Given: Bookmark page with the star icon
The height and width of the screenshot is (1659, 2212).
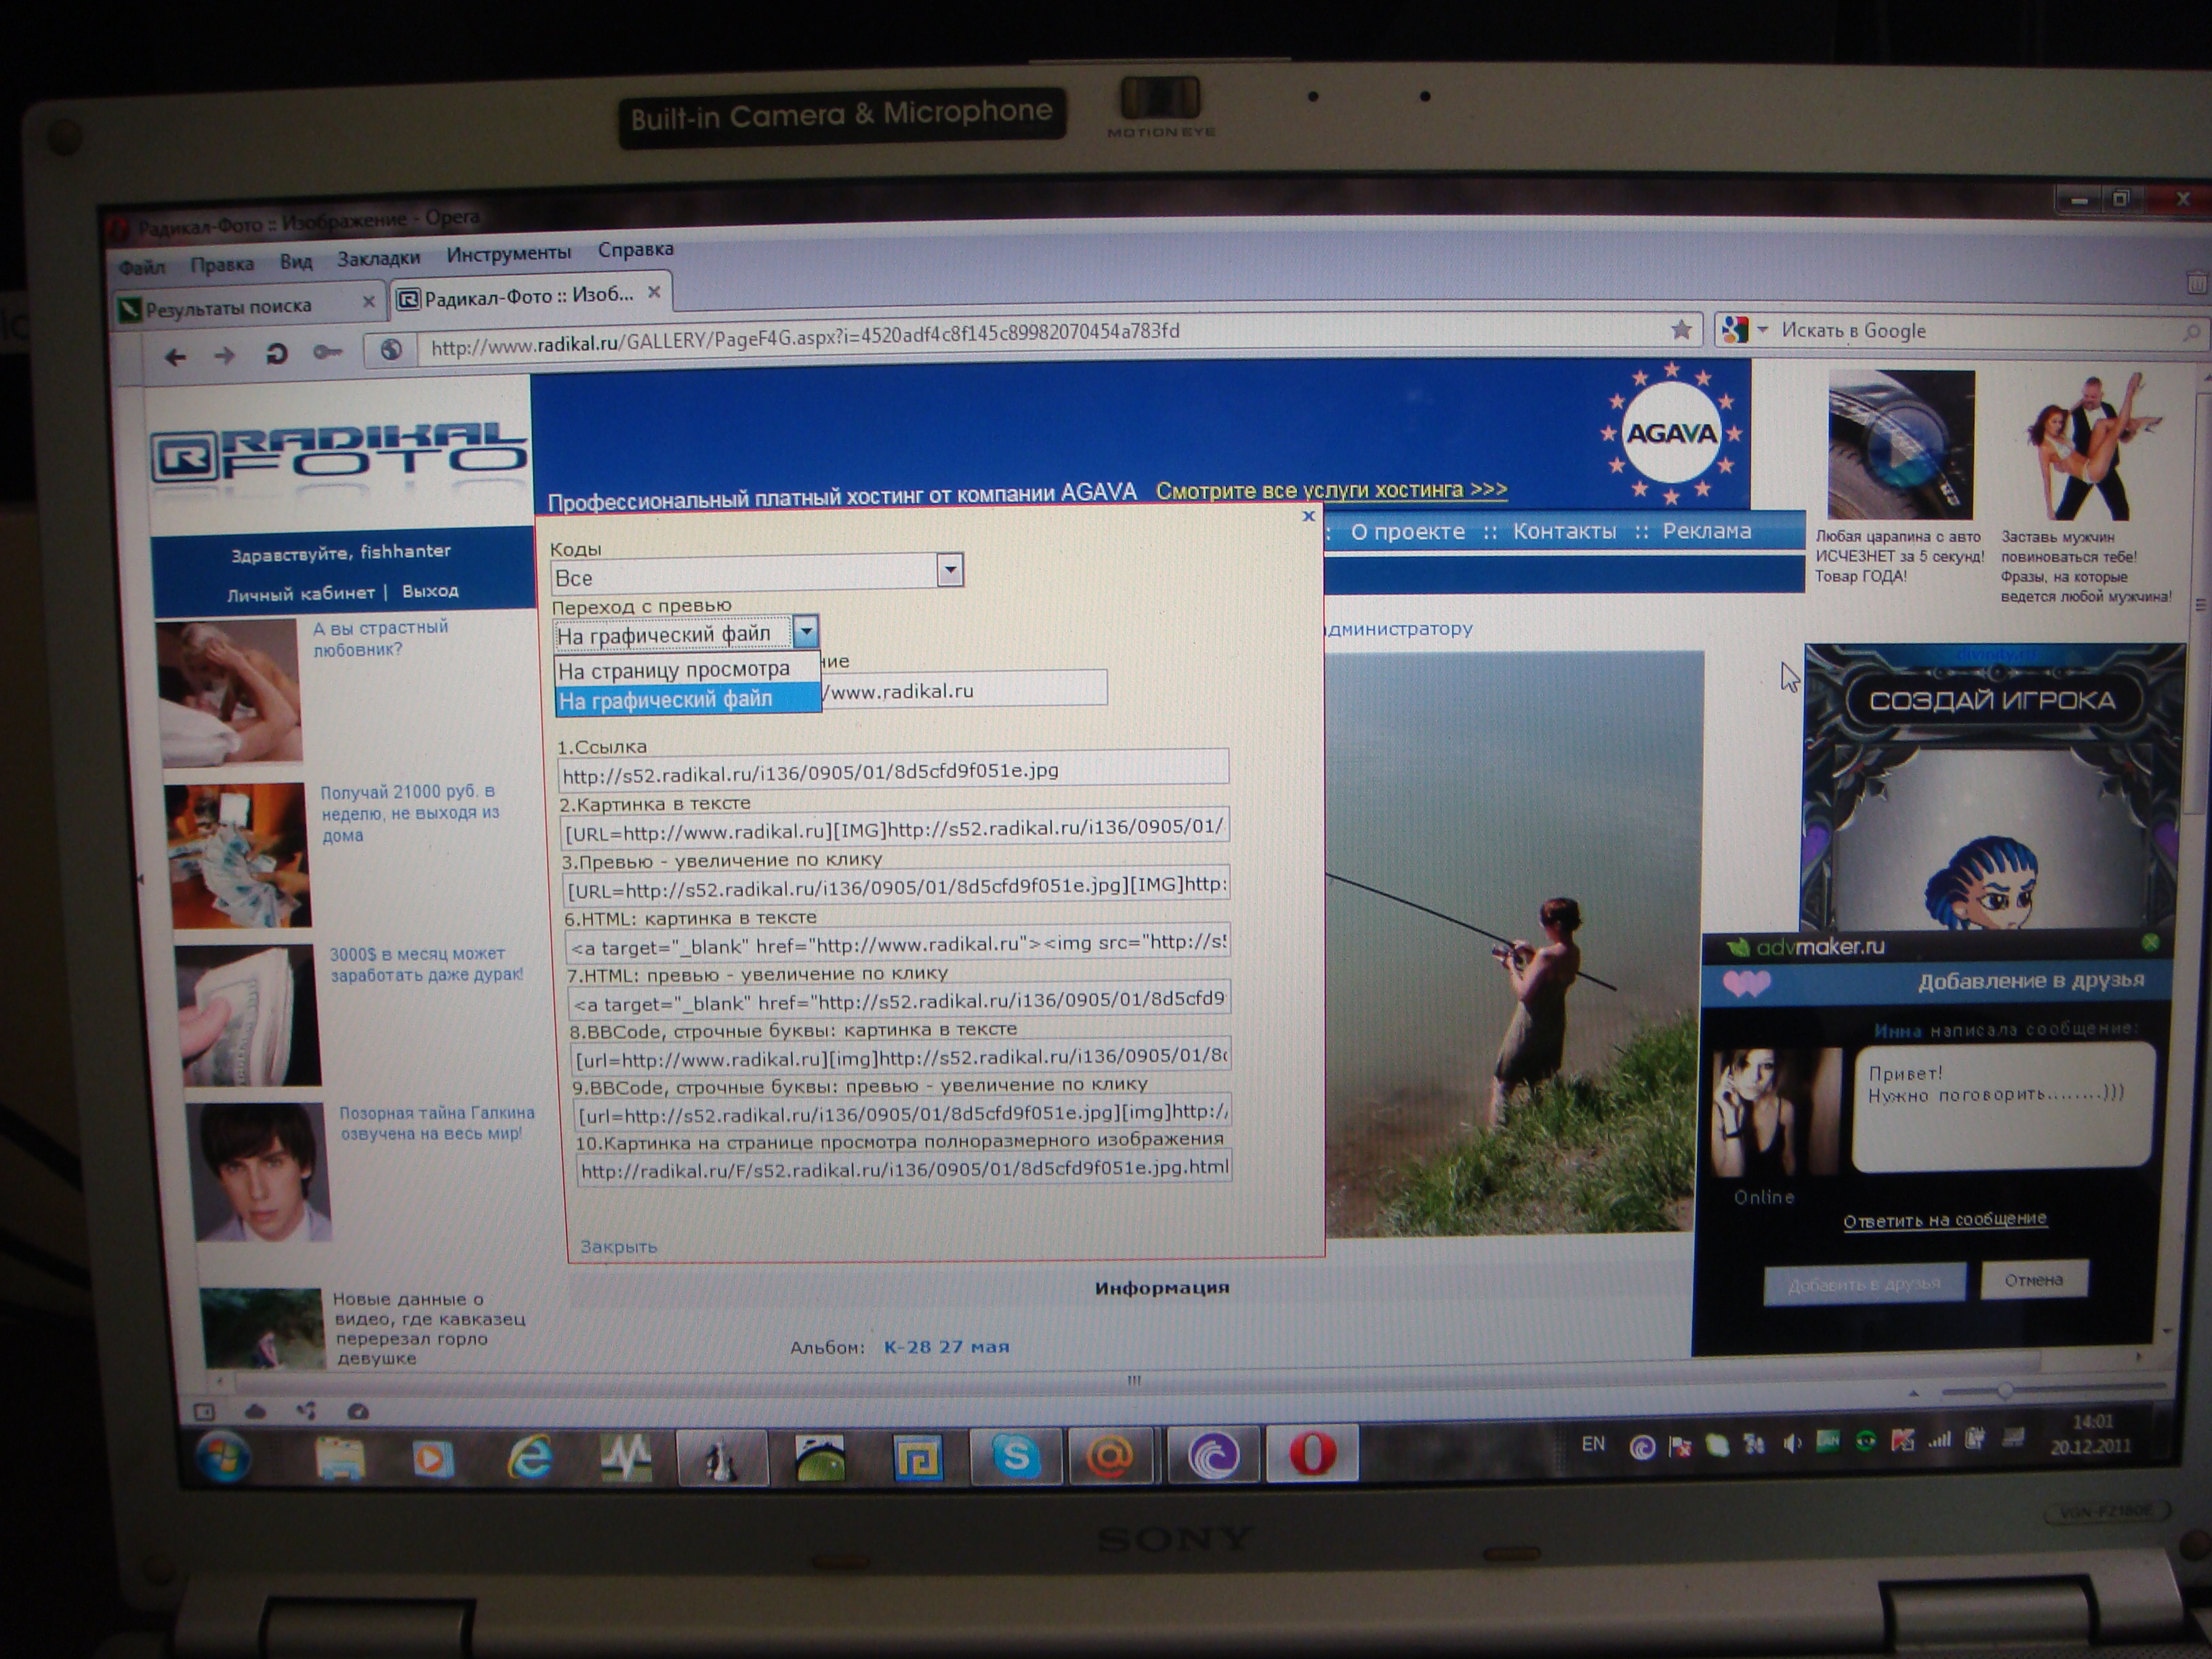Looking at the screenshot, I should (1681, 329).
